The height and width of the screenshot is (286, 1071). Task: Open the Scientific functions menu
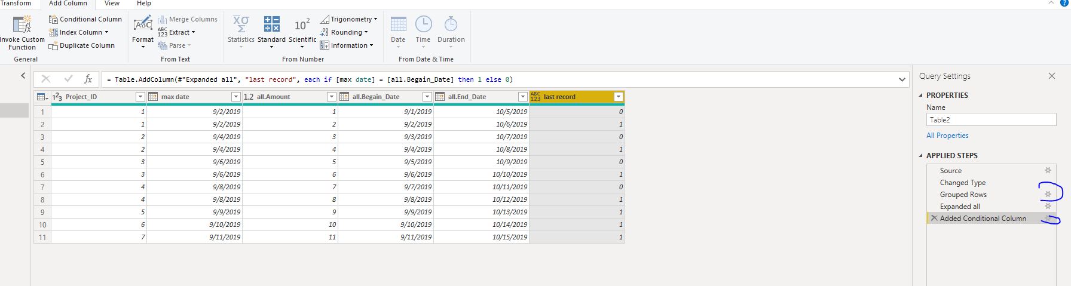(302, 33)
